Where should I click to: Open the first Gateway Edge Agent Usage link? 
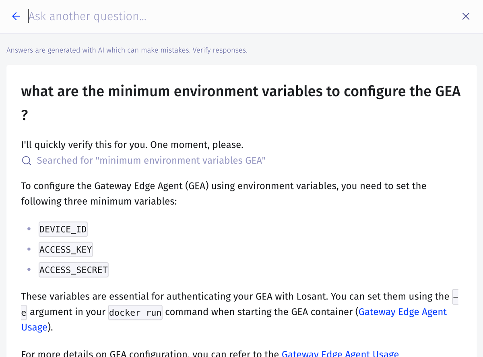[x=402, y=312]
